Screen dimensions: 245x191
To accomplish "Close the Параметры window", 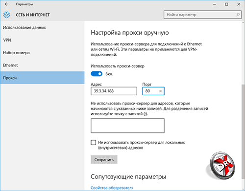I will 239,4.
